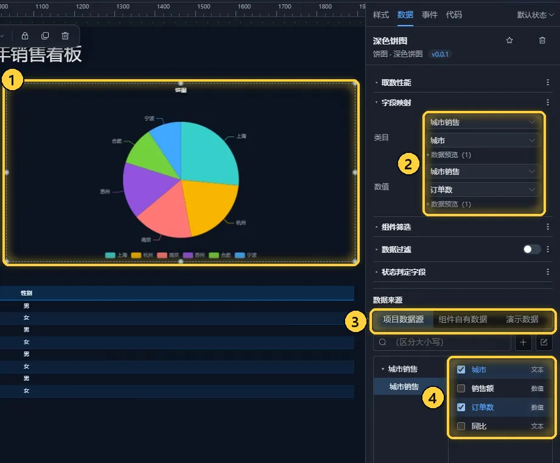Uncheck the 订单数 field checkbox
The image size is (560, 463).
461,407
